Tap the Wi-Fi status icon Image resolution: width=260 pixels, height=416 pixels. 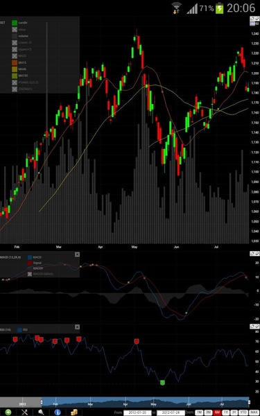(x=176, y=8)
